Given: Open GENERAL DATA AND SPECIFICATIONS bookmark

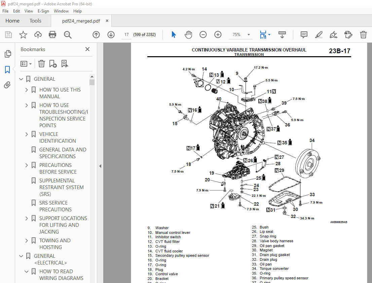Looking at the screenshot, I should 63,153.
